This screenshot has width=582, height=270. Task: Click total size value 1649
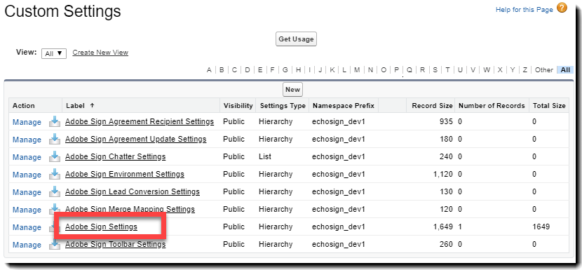tap(541, 227)
